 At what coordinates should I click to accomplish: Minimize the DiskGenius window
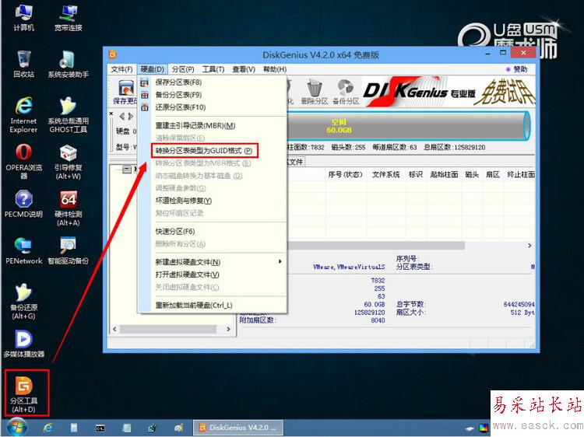(488, 53)
